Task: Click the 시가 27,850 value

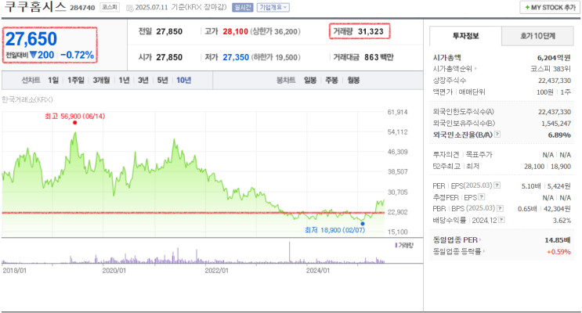Action: click(169, 57)
